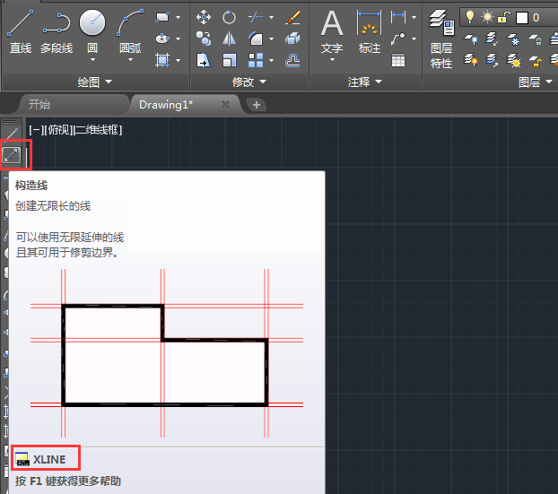Toggle layer lock padlock icon

point(504,17)
